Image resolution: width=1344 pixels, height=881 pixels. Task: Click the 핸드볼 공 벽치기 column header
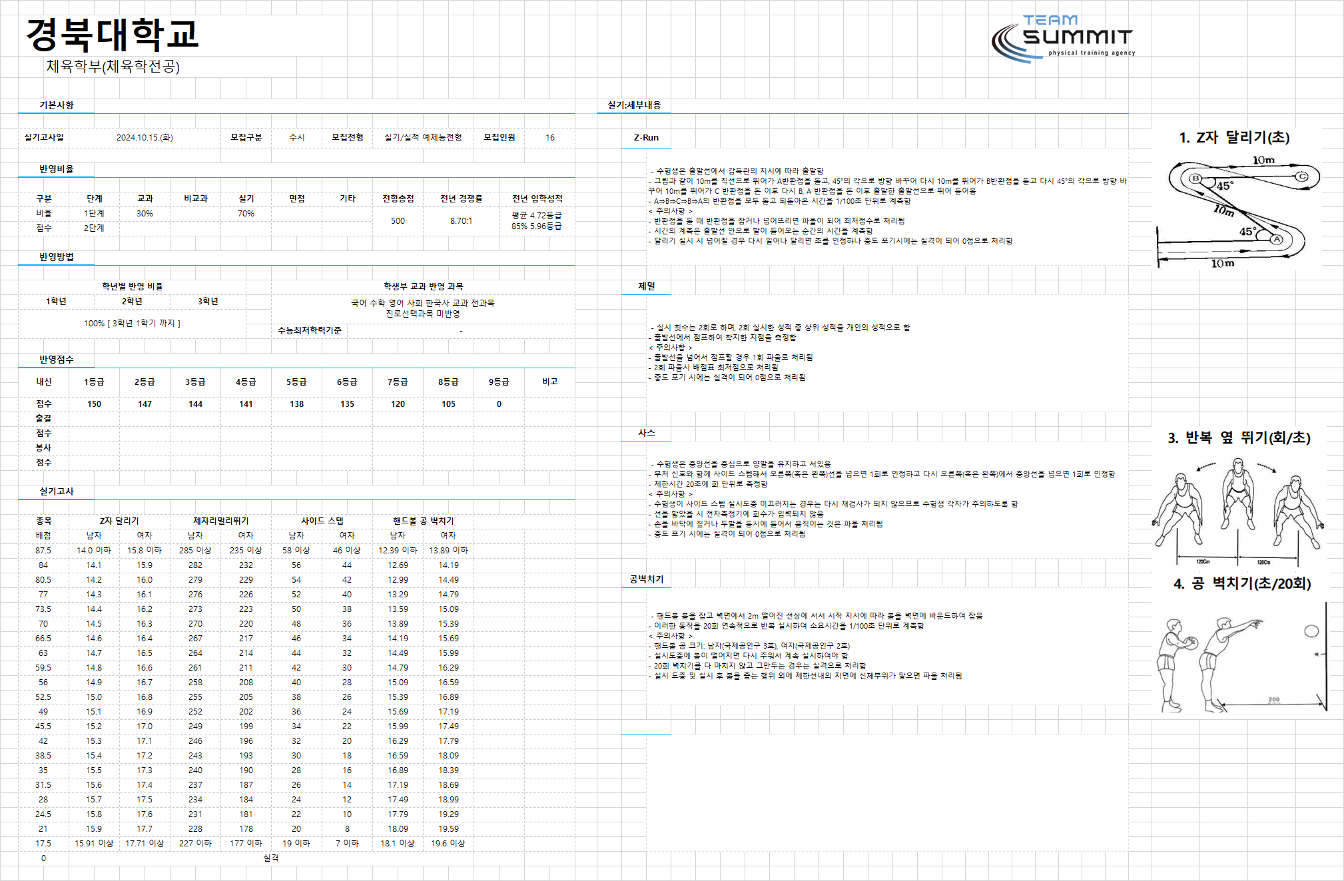[x=423, y=521]
